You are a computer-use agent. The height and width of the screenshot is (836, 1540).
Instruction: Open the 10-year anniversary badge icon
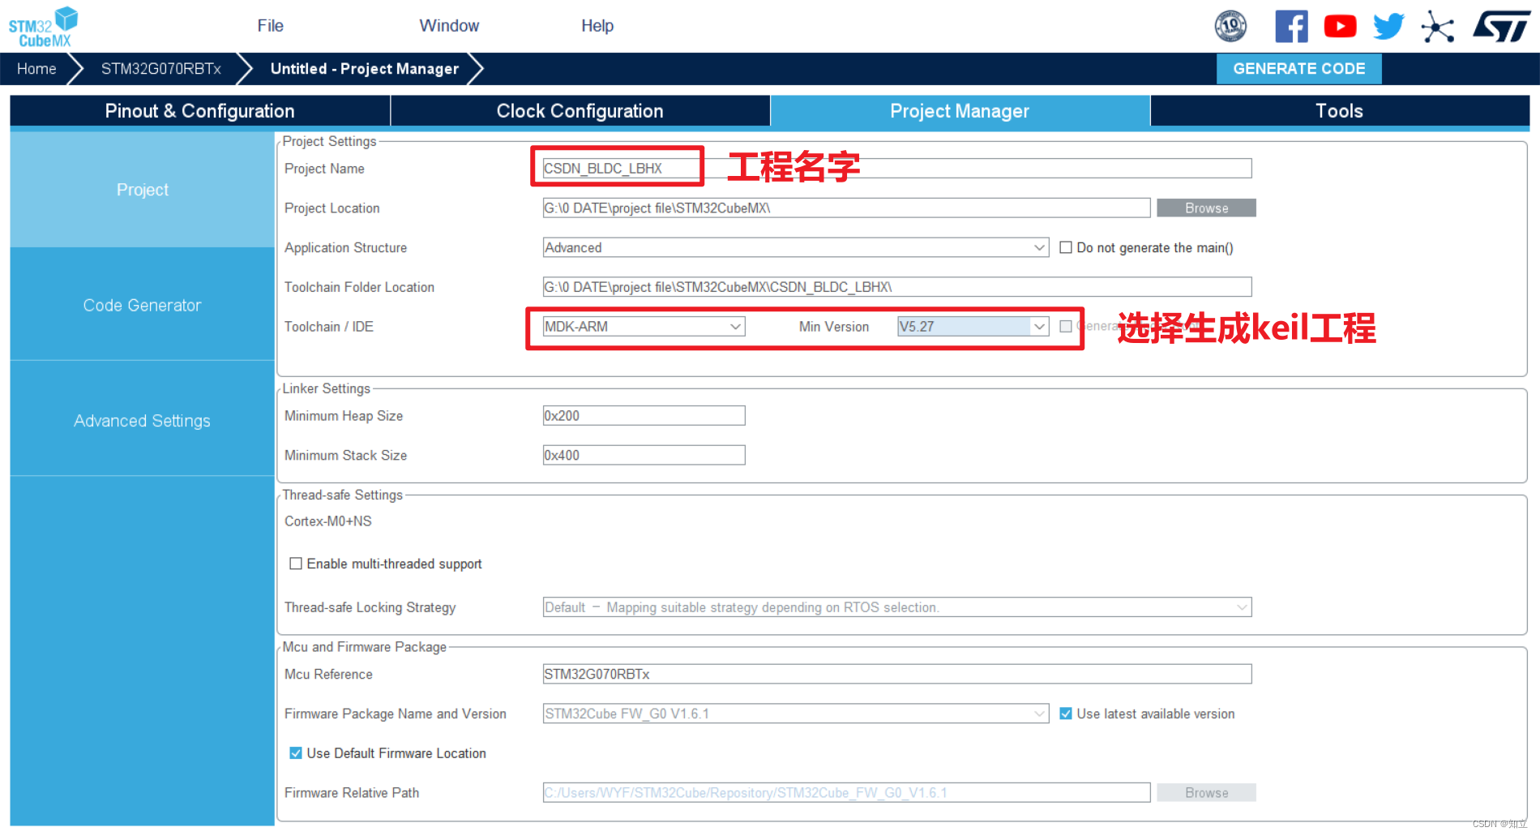1230,26
